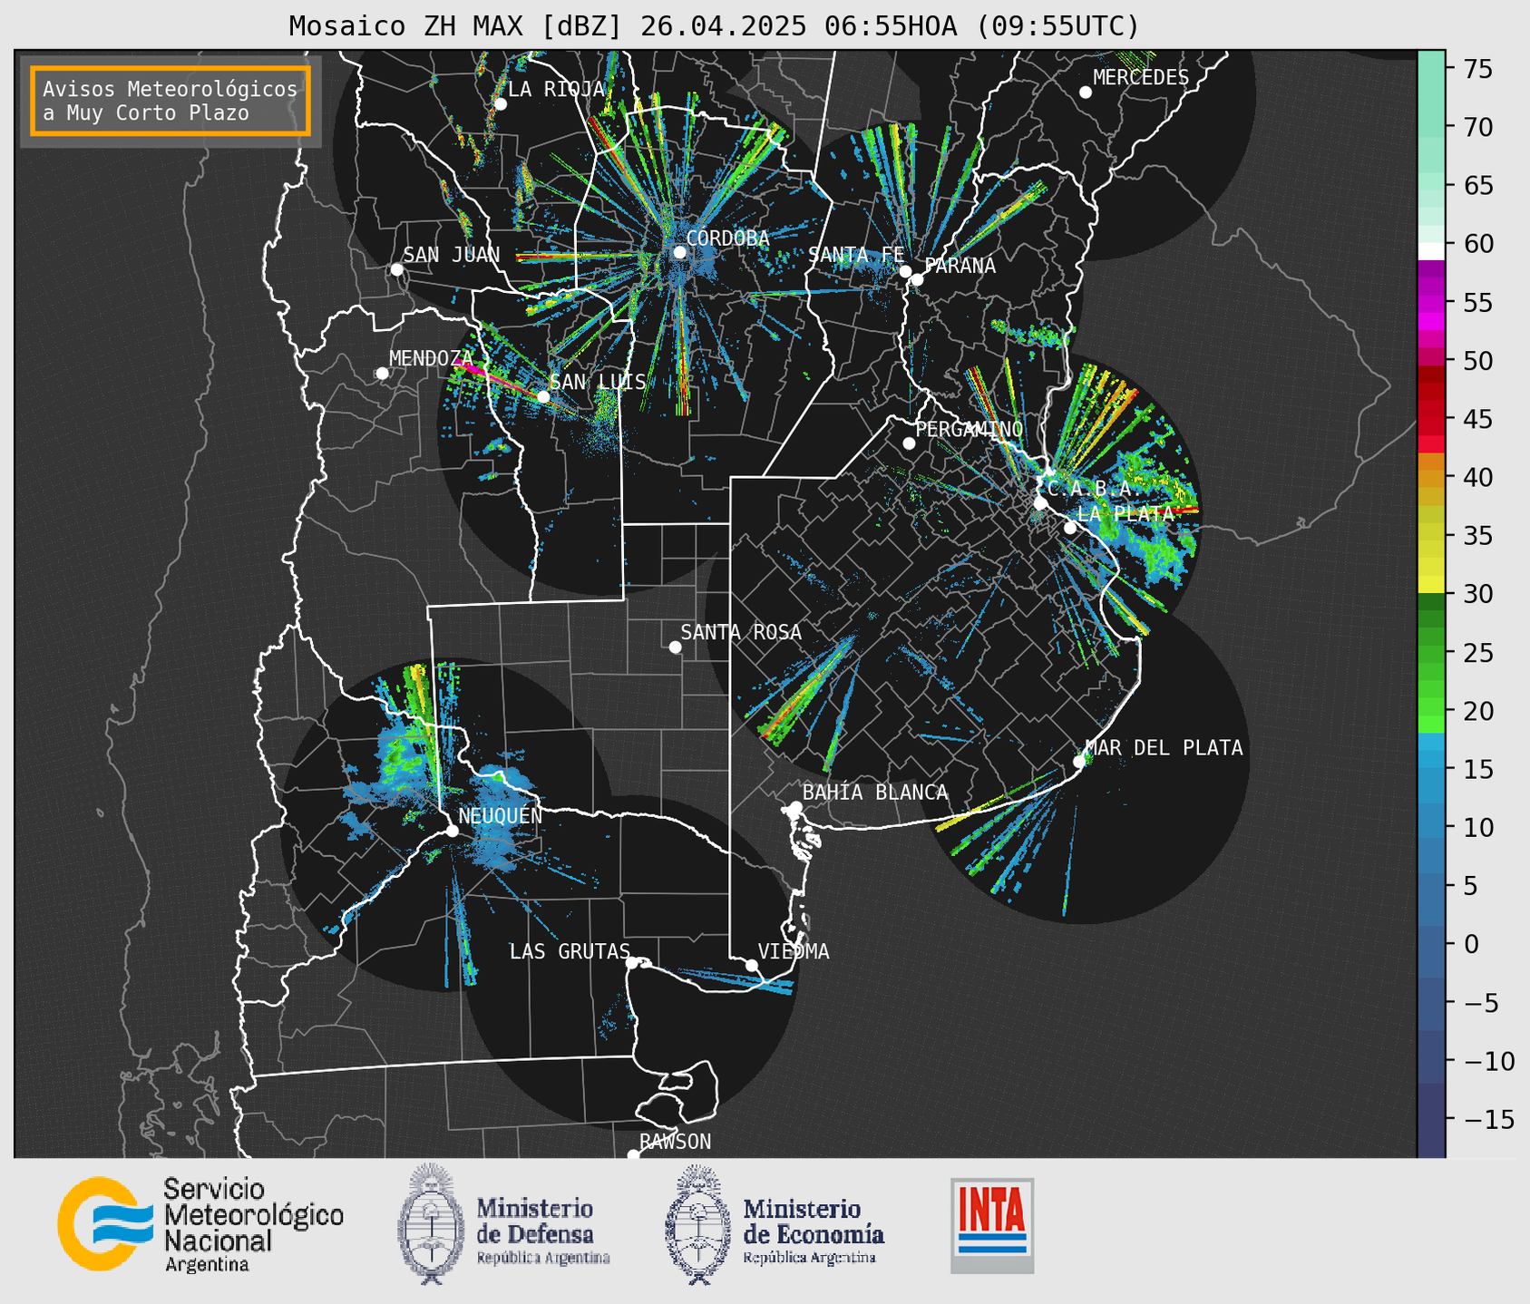Click the 'BAHÍA BLANCA' map label
This screenshot has width=1530, height=1304.
(875, 793)
